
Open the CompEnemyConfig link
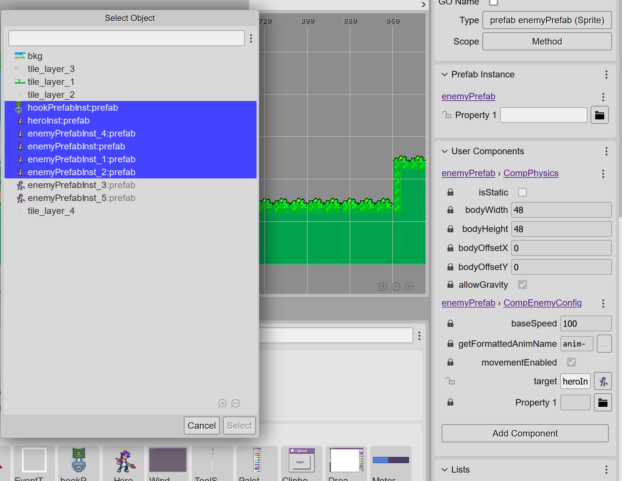542,303
